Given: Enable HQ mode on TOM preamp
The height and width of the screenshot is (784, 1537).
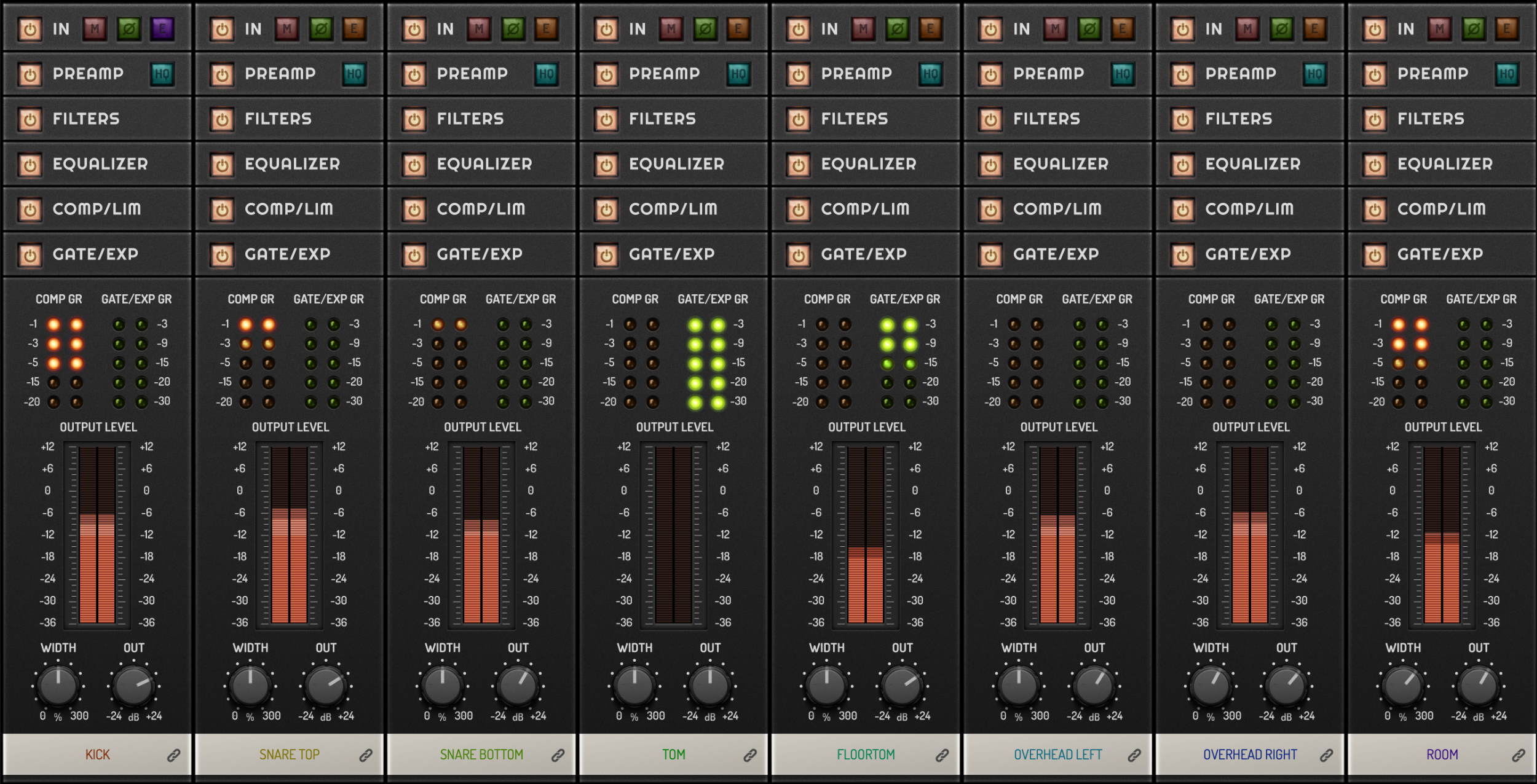Looking at the screenshot, I should [738, 74].
